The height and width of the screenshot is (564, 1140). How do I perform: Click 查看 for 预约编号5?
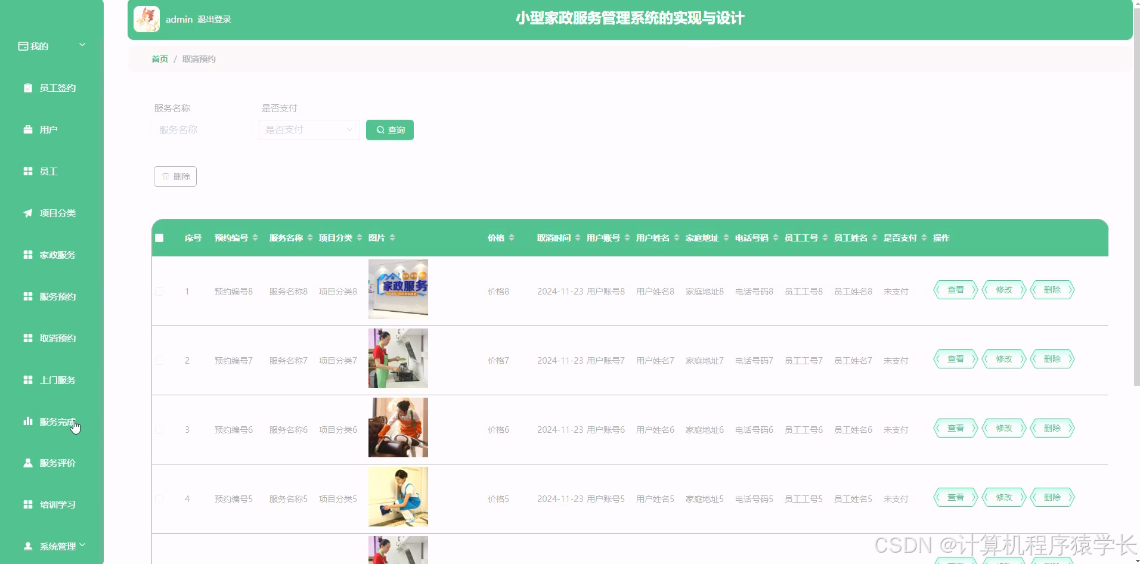pos(956,497)
